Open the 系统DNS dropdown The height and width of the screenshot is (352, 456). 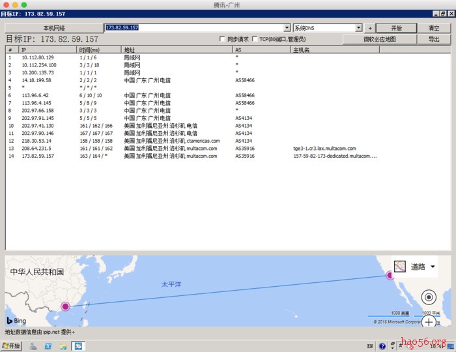point(359,27)
